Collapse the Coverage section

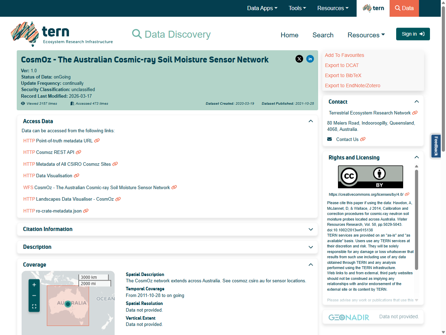pos(310,265)
